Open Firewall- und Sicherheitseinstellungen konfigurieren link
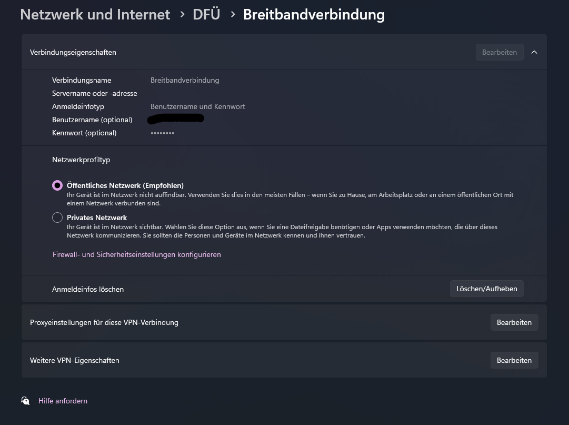Viewport: 569px width, 425px height. click(136, 254)
